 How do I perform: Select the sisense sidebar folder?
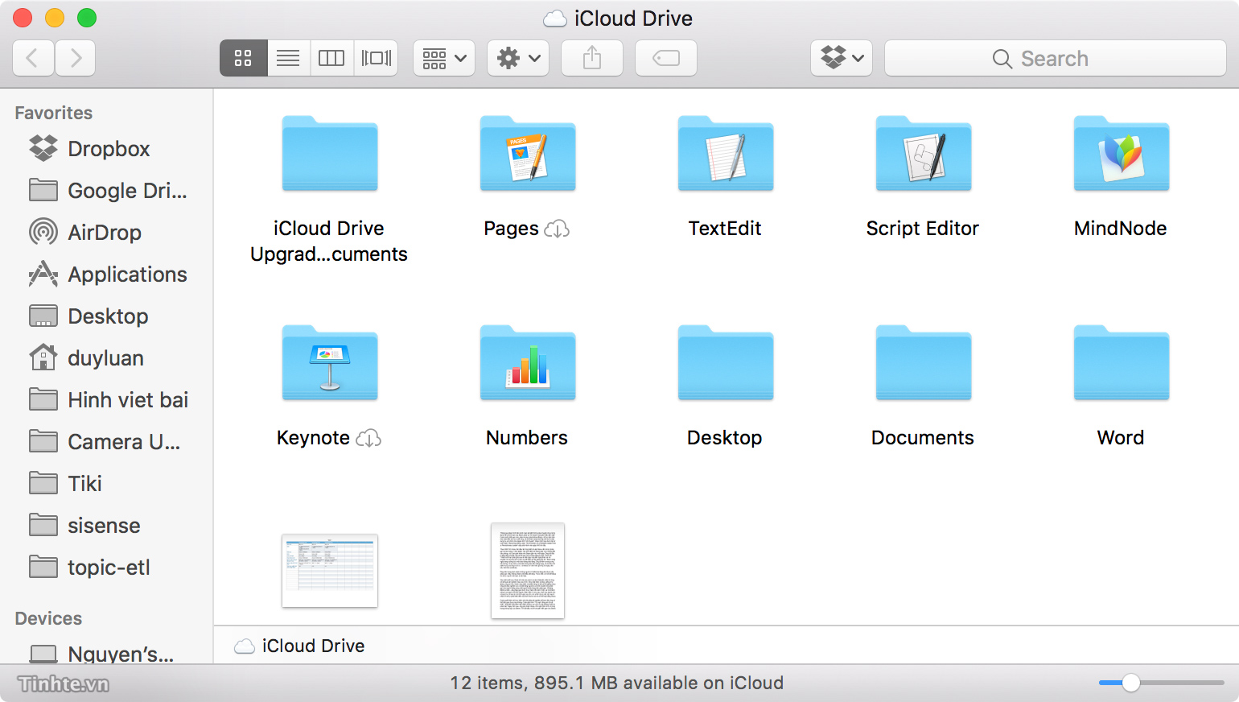[x=106, y=526]
